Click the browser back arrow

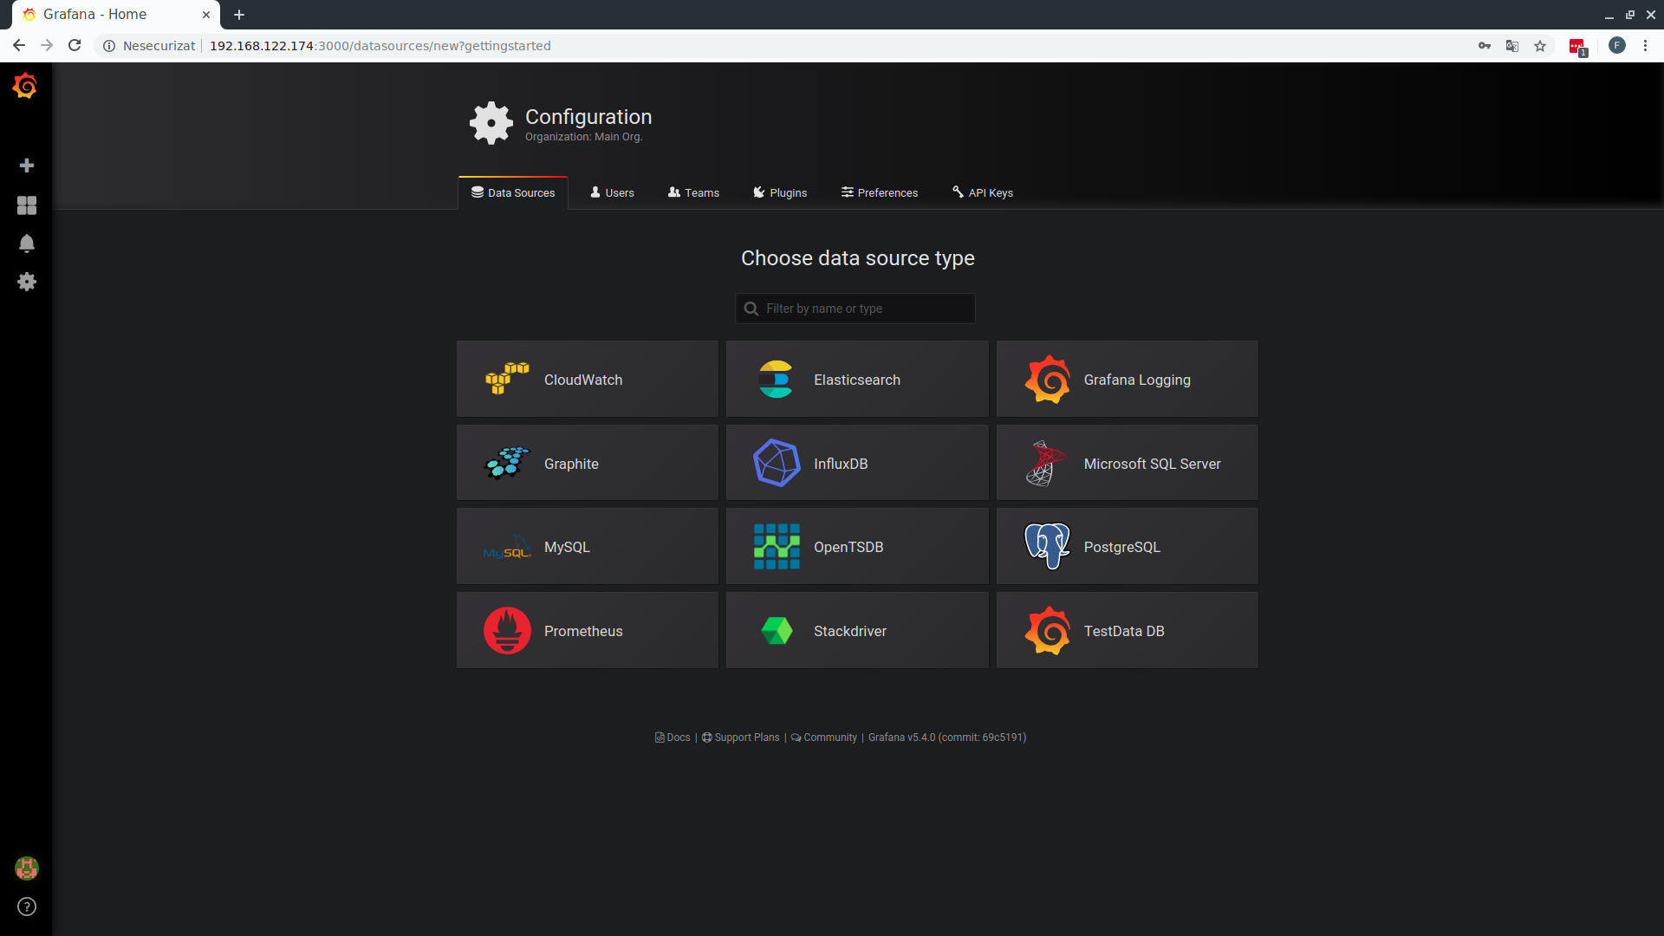tap(19, 45)
